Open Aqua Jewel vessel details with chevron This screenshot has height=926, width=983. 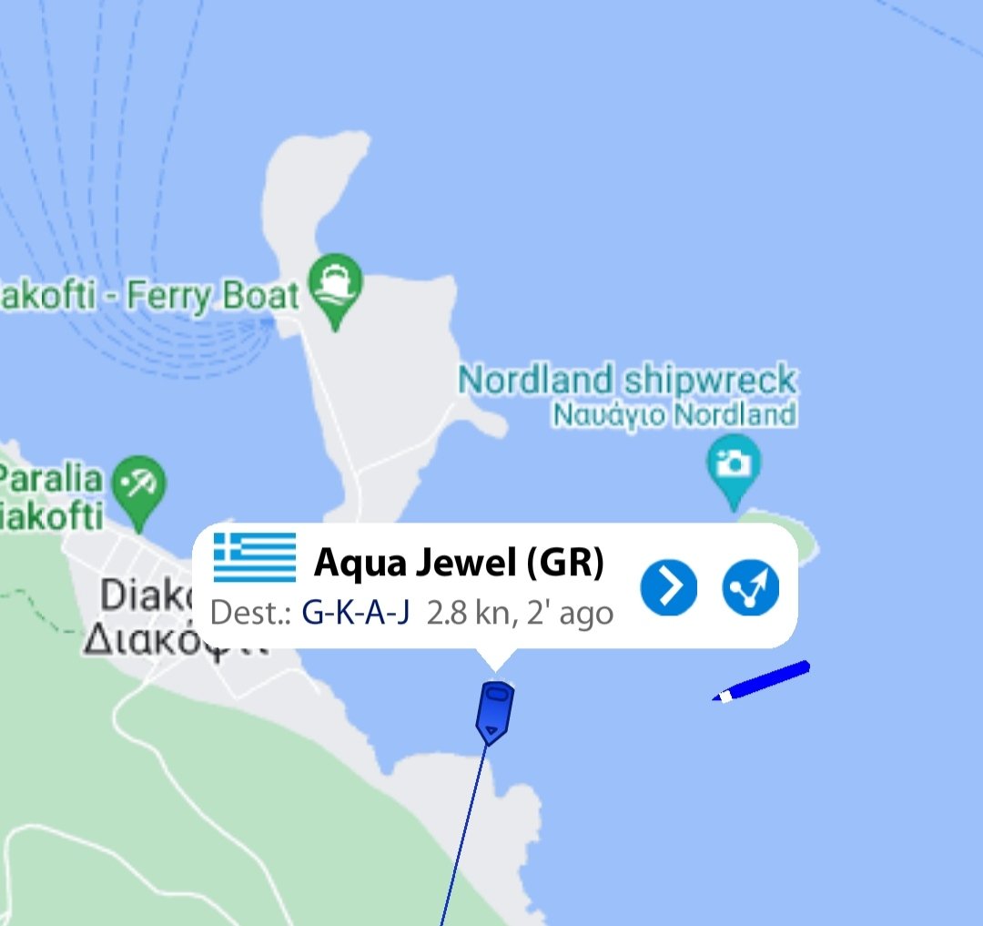coord(668,587)
